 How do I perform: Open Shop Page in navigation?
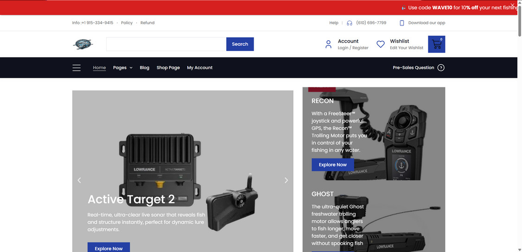pyautogui.click(x=168, y=68)
